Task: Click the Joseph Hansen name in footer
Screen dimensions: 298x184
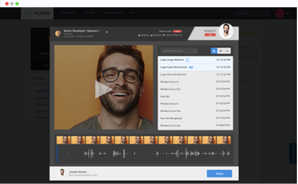Action: [x=78, y=172]
